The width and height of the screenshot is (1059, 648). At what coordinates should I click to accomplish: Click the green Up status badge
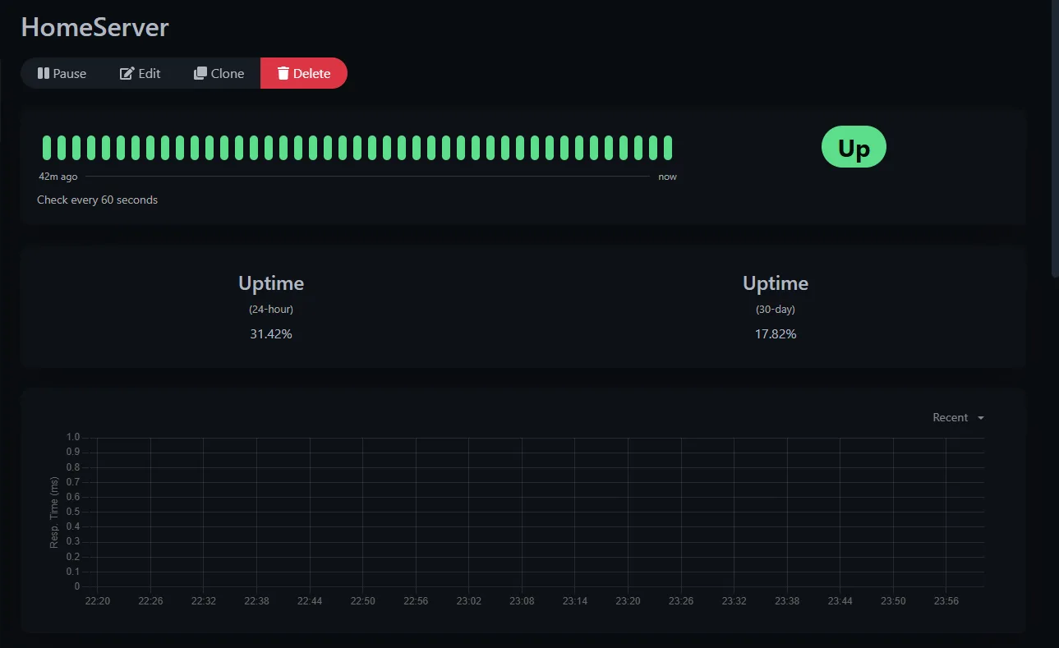click(854, 147)
